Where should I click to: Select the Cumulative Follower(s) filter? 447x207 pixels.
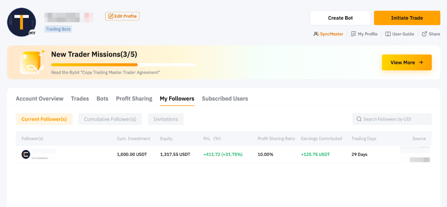(x=110, y=119)
